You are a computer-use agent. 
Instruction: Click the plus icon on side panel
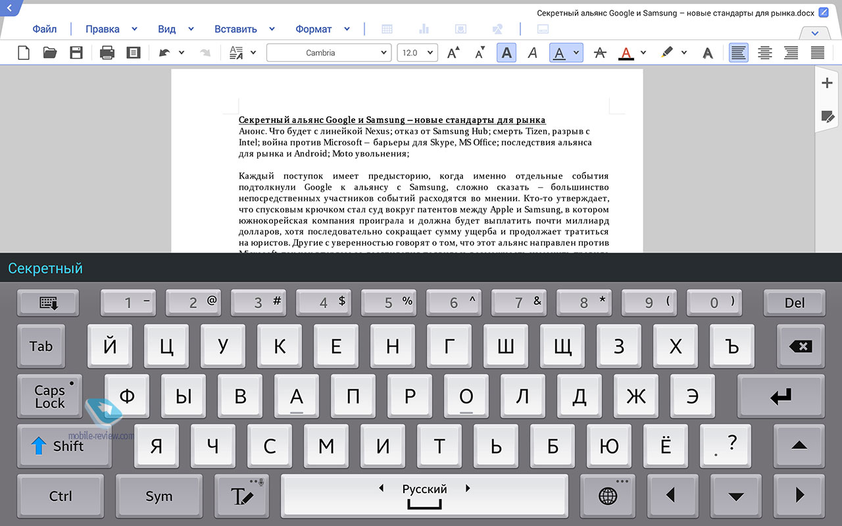(828, 83)
